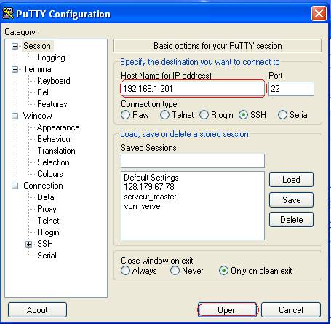Click Open to start the connection
The image size is (331, 324).
(x=227, y=310)
